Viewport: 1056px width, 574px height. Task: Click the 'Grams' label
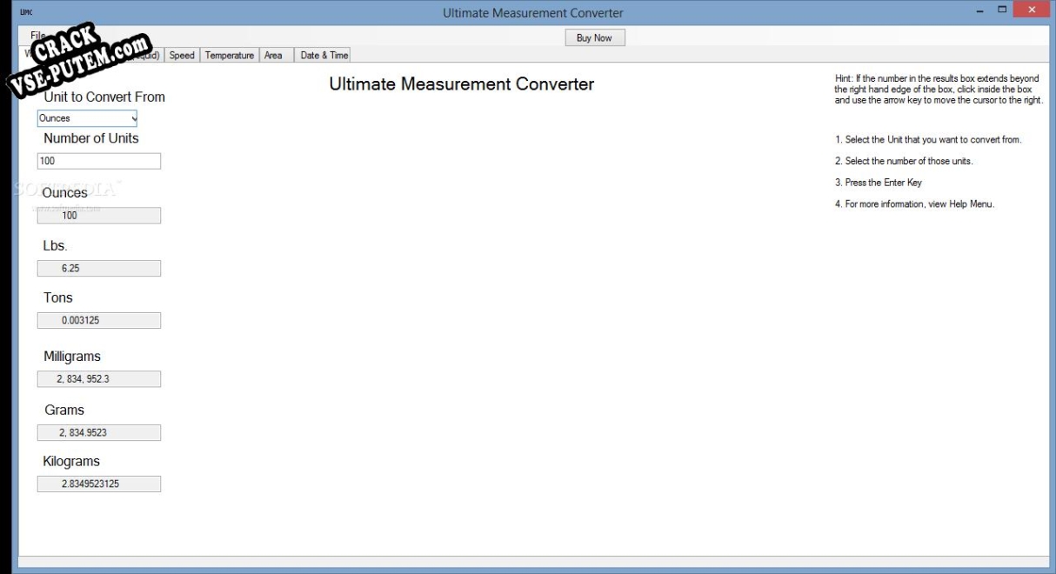coord(64,410)
